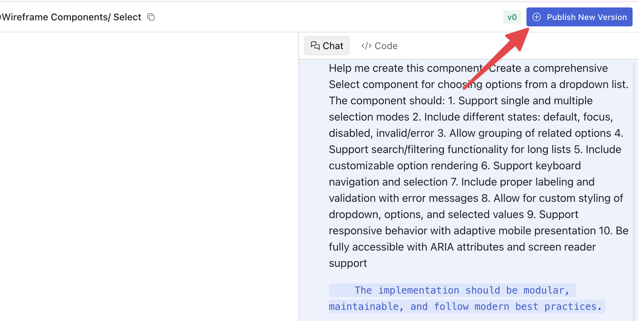Click the plus-circle icon in Publish button
638x321 pixels.
[x=537, y=17]
